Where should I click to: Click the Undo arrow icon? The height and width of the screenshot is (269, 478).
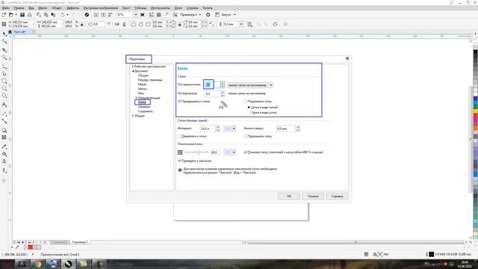coord(63,15)
